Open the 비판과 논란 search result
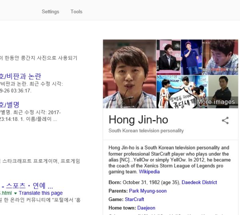The image size is (240, 215). [x=20, y=76]
